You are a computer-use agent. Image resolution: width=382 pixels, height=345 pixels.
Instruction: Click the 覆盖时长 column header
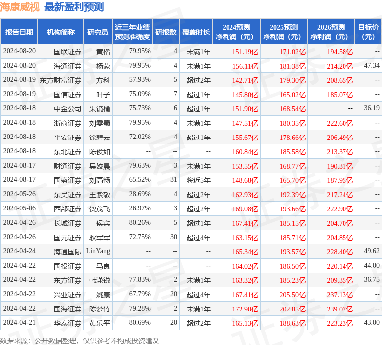[x=196, y=32]
